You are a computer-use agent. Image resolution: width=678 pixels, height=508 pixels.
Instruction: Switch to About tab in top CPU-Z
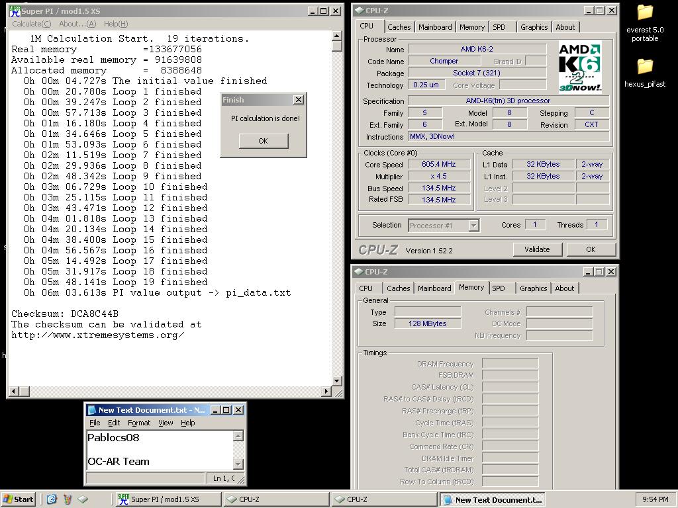point(565,27)
